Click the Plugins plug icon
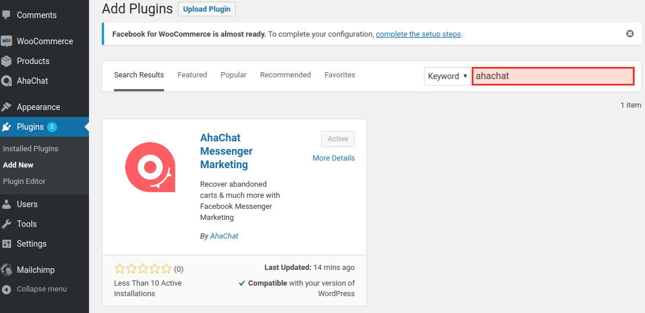This screenshot has height=313, width=645. coord(6,127)
